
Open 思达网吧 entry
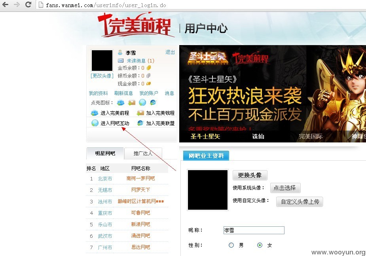coord(140,247)
